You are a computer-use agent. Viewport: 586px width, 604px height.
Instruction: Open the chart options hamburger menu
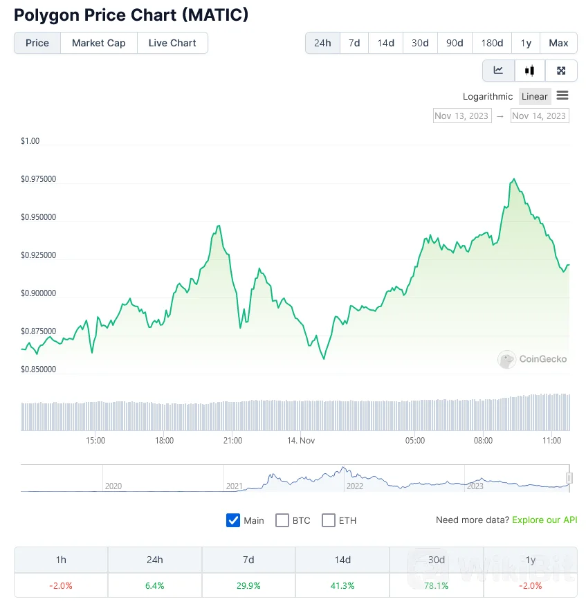point(562,96)
